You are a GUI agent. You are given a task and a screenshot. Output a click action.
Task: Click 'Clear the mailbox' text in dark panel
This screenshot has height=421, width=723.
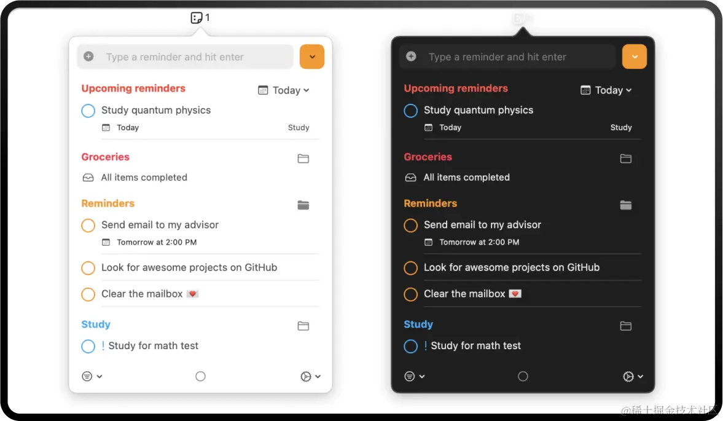click(x=464, y=294)
